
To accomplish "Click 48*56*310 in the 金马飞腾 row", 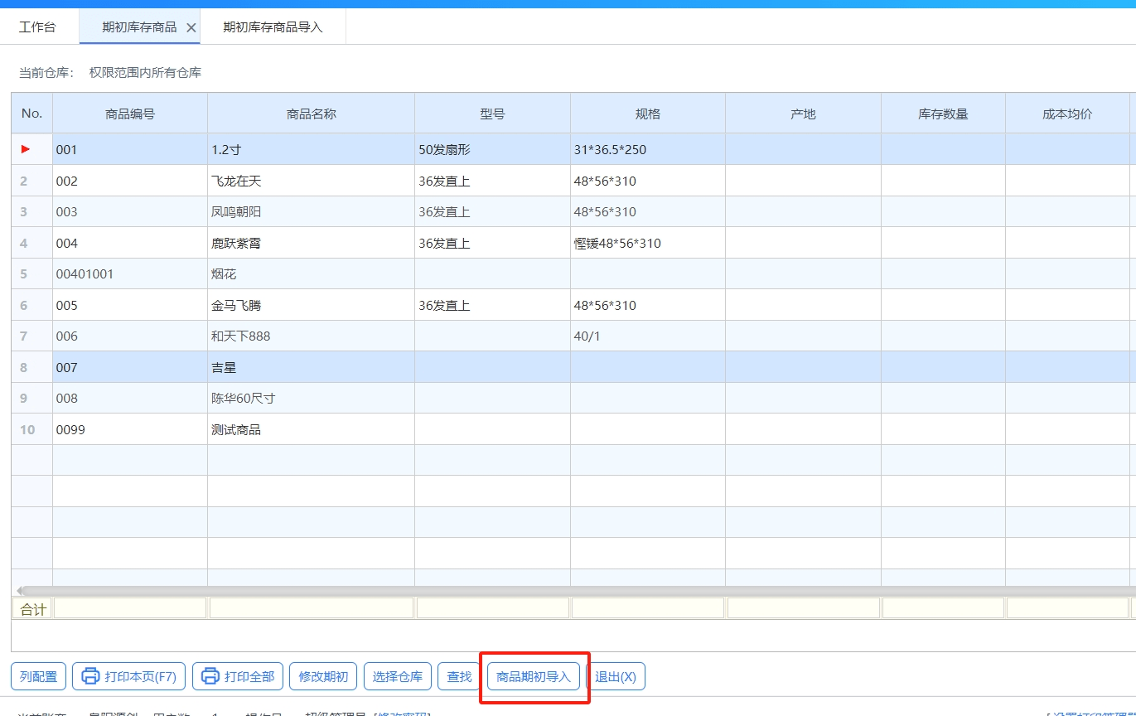I will click(648, 305).
